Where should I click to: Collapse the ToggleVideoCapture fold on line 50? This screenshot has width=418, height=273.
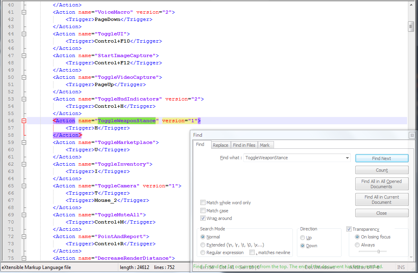[x=24, y=77]
